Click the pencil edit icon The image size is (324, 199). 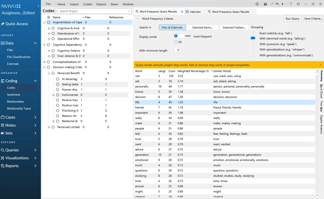coord(272,4)
